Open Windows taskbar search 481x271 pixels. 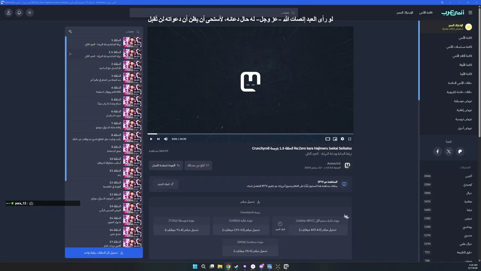pyautogui.click(x=203, y=266)
